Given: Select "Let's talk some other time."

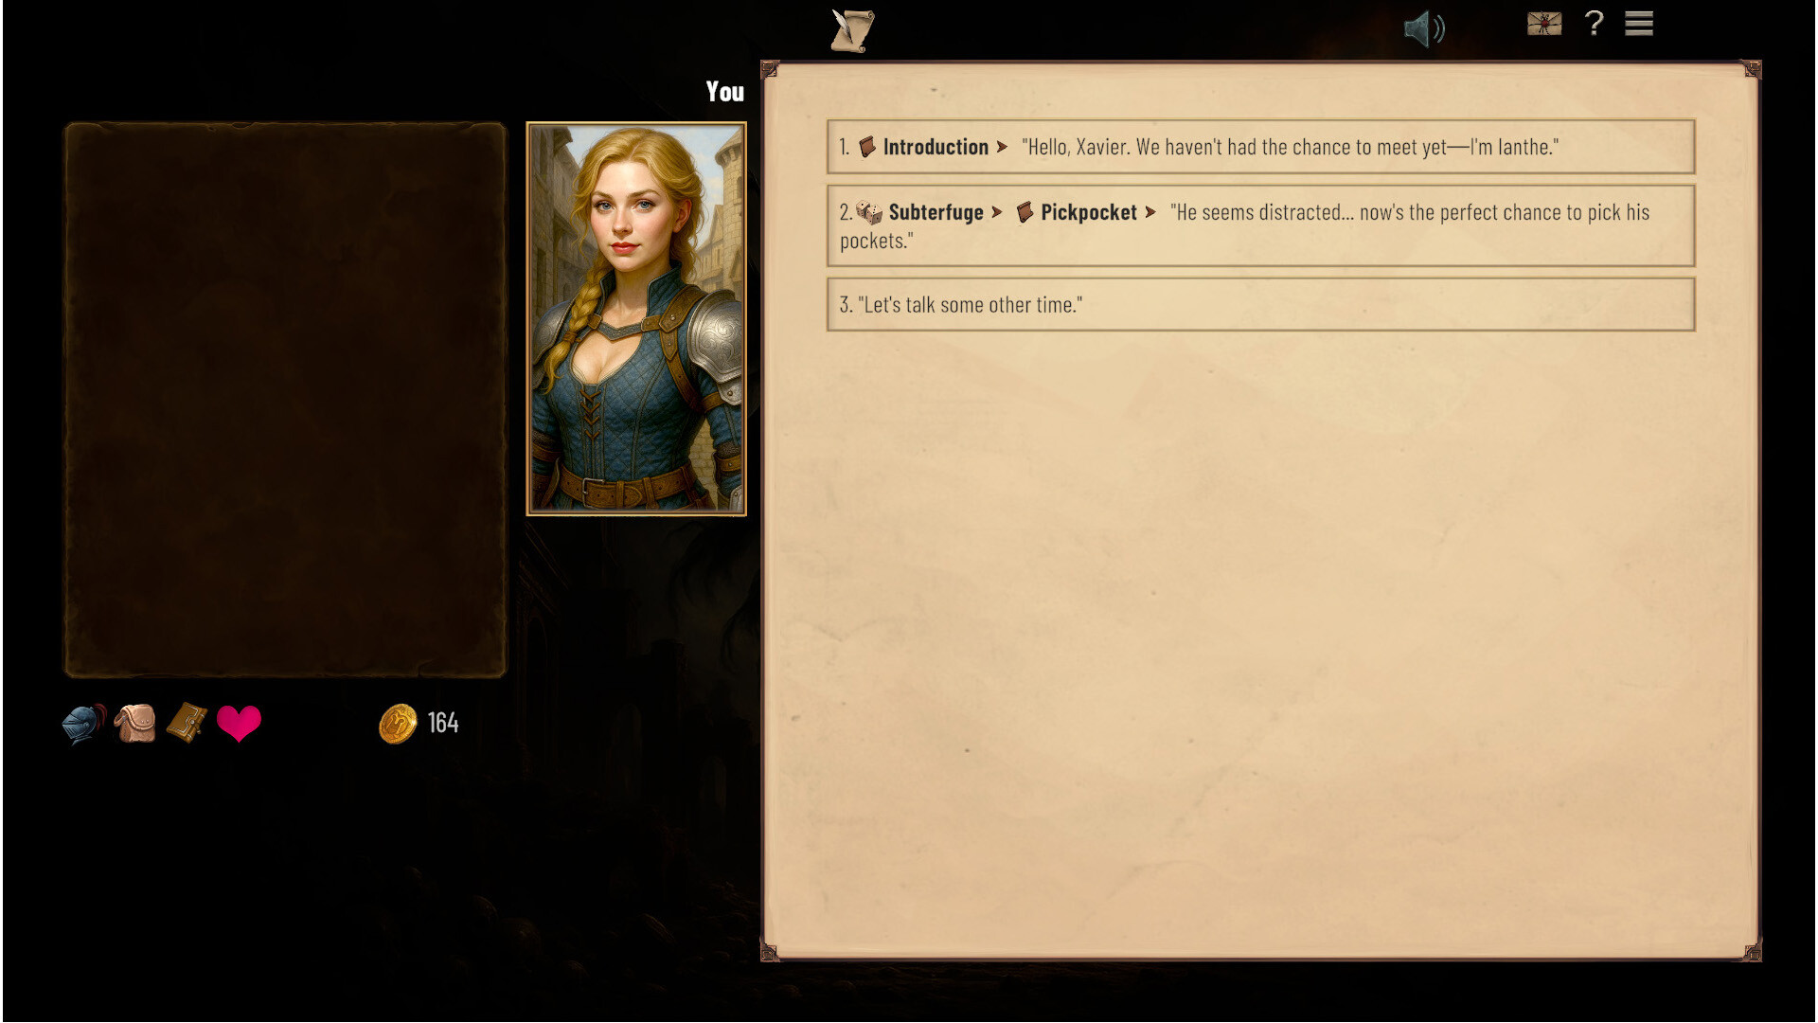Looking at the screenshot, I should (x=1260, y=304).
